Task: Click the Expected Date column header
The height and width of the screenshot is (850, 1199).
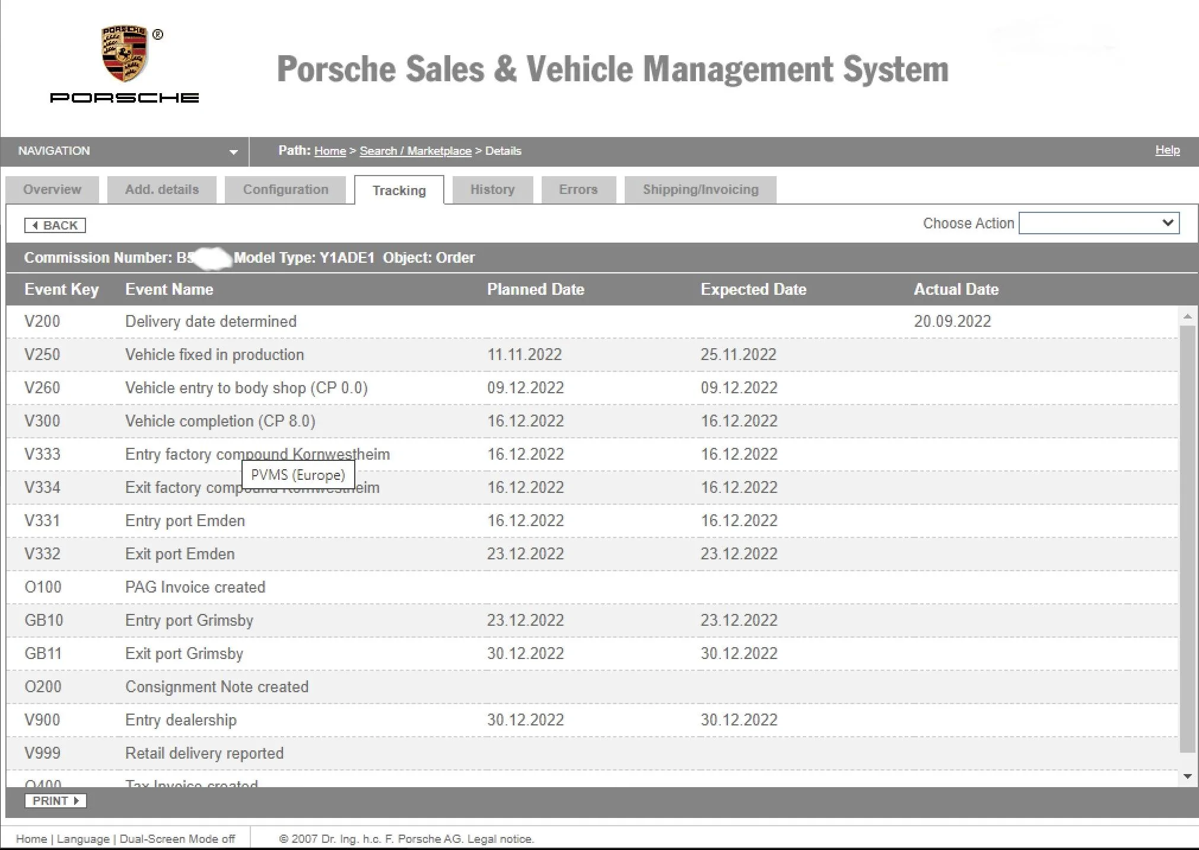Action: tap(753, 289)
